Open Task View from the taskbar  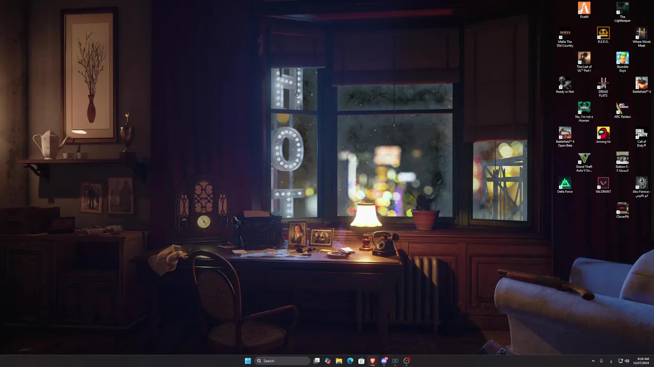click(317, 361)
